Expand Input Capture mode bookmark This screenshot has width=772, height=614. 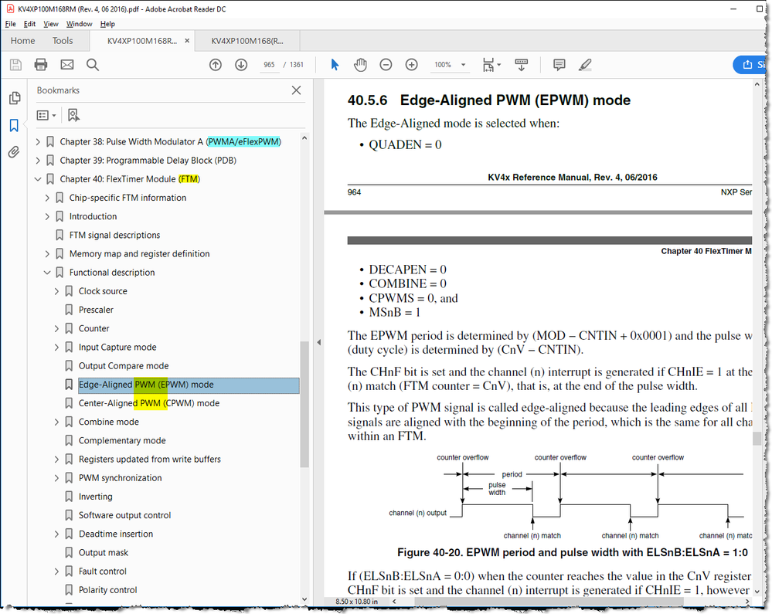(56, 348)
